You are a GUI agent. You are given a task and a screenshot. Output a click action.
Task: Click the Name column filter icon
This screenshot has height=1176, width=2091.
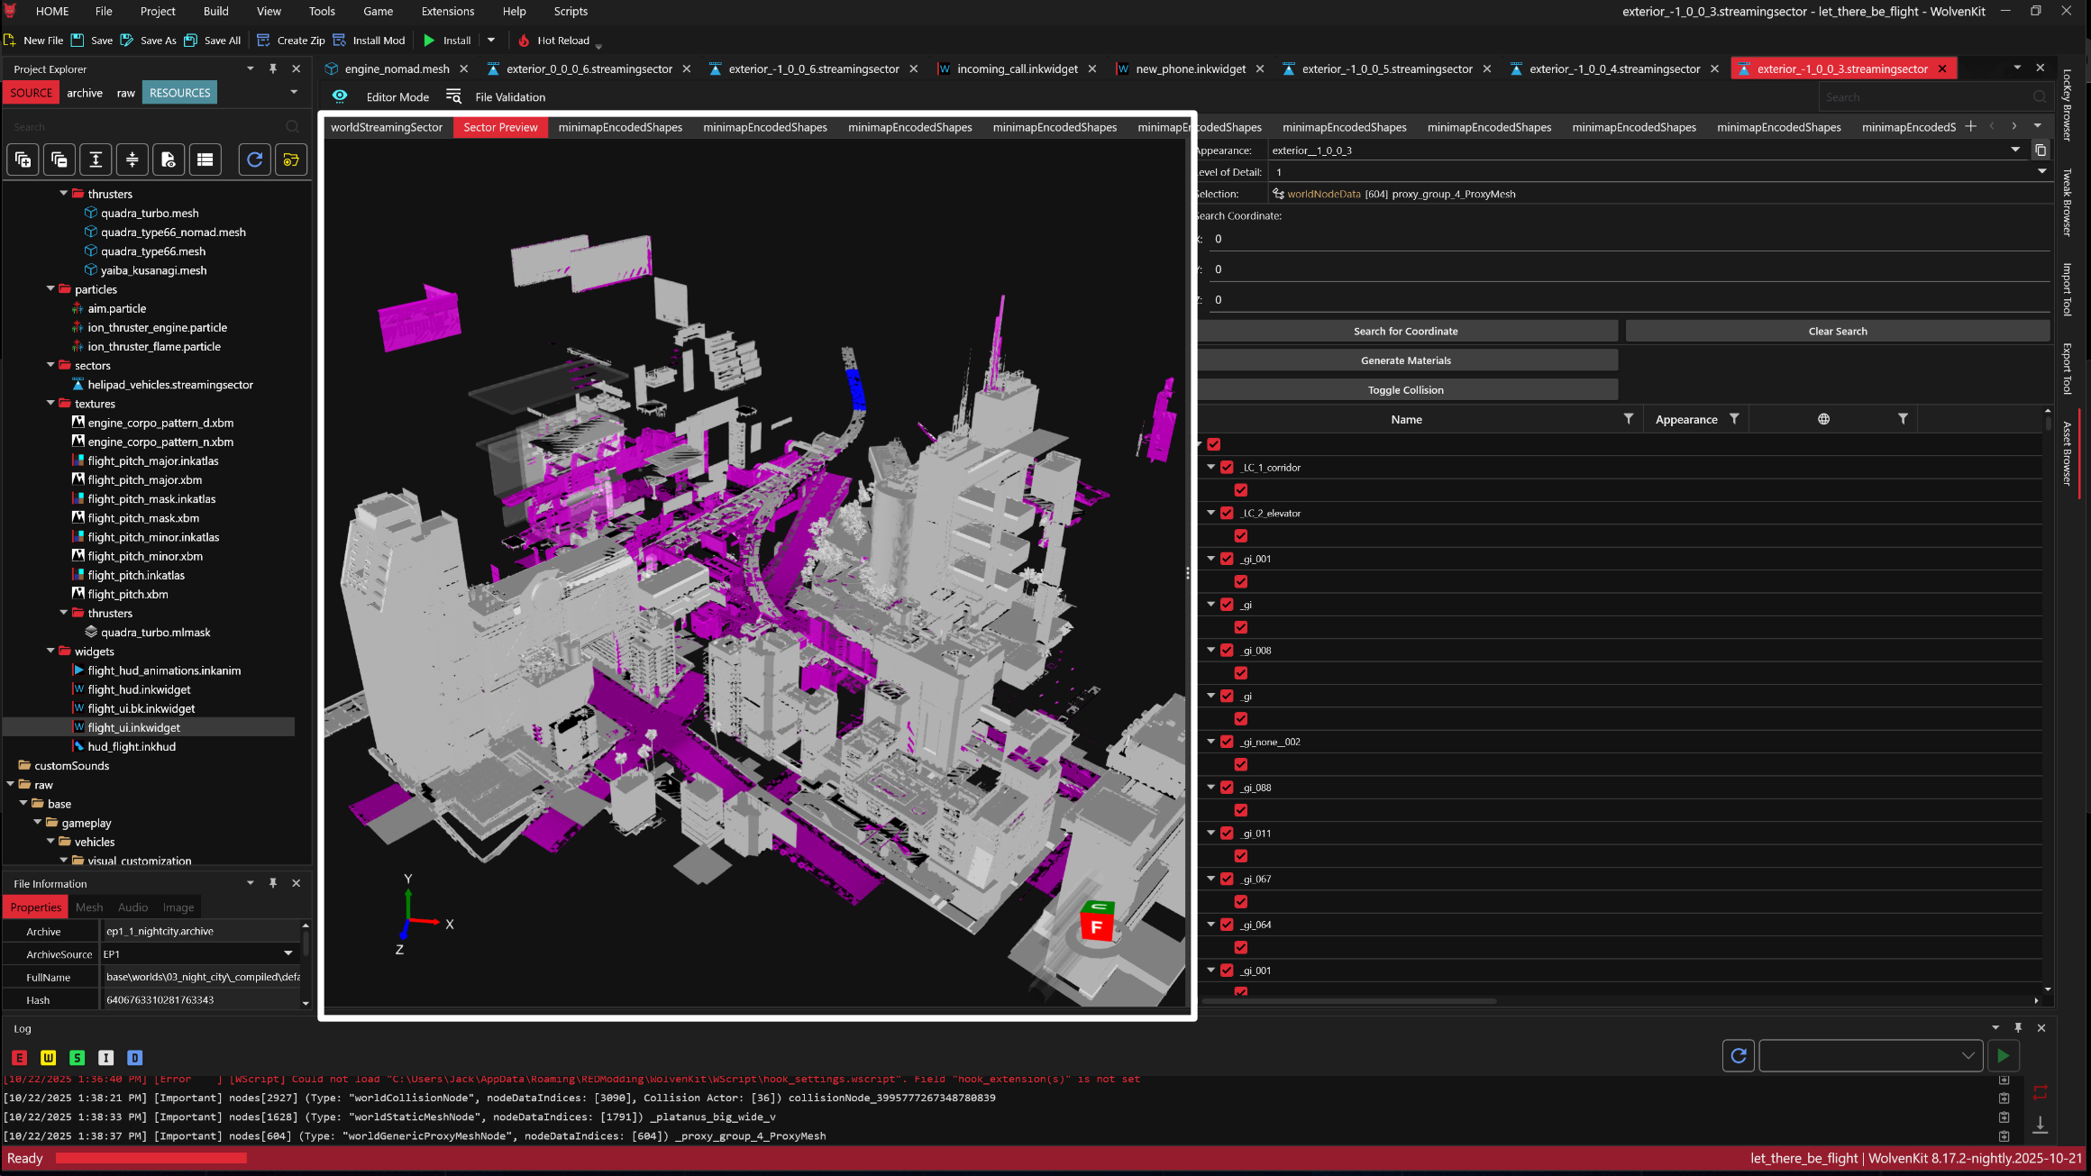point(1628,419)
